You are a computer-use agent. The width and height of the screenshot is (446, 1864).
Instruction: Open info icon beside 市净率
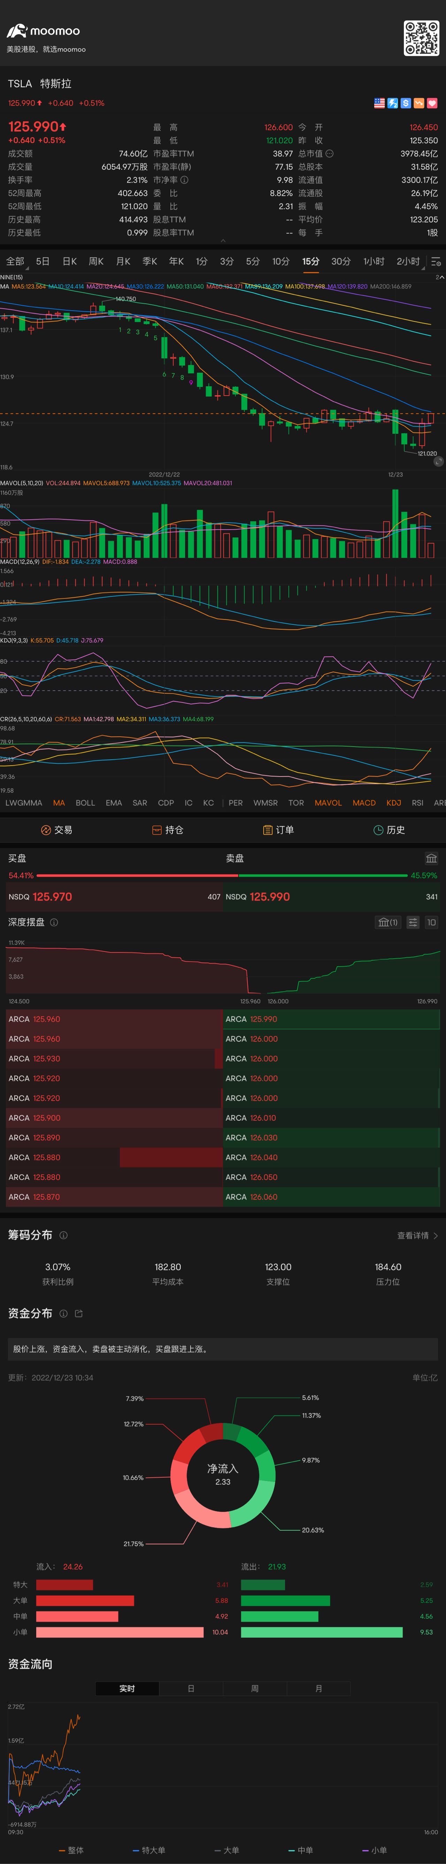[184, 180]
